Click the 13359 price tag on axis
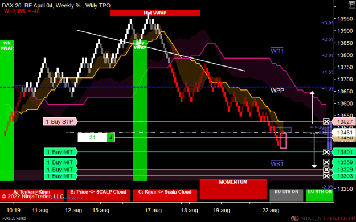The height and width of the screenshot is (222, 356). click(x=344, y=162)
